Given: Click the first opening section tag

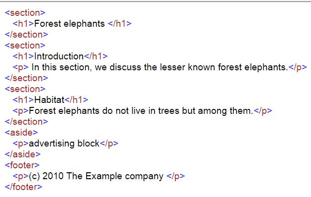Looking at the screenshot, I should (x=25, y=13).
